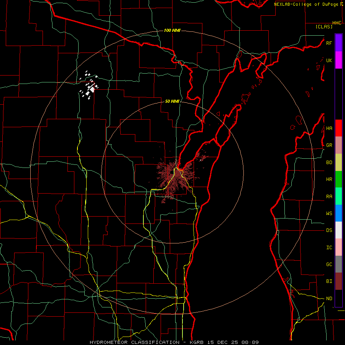Click the RA aqua legend swatch
Viewport: 345px width, 345px height.
338,196
